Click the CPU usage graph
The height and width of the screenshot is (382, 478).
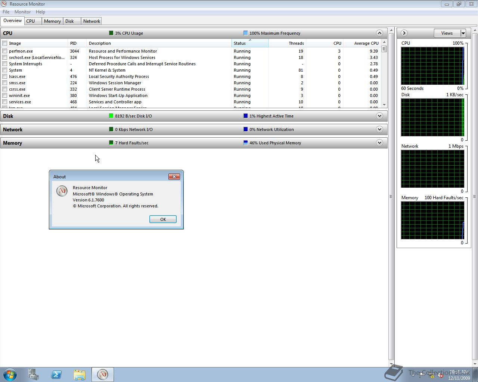coord(432,66)
